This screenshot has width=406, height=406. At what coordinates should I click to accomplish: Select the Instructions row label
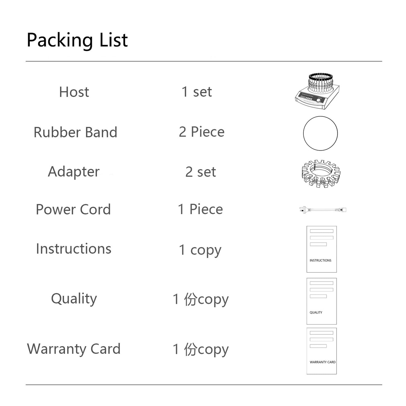74,249
